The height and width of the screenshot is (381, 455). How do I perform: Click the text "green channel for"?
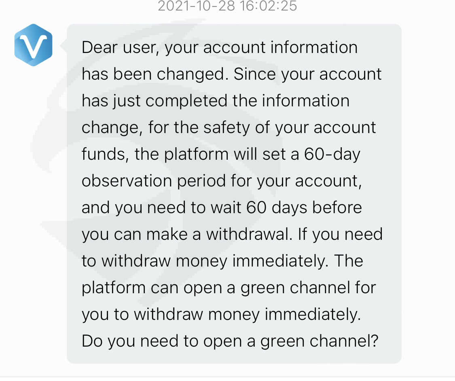coord(308,288)
